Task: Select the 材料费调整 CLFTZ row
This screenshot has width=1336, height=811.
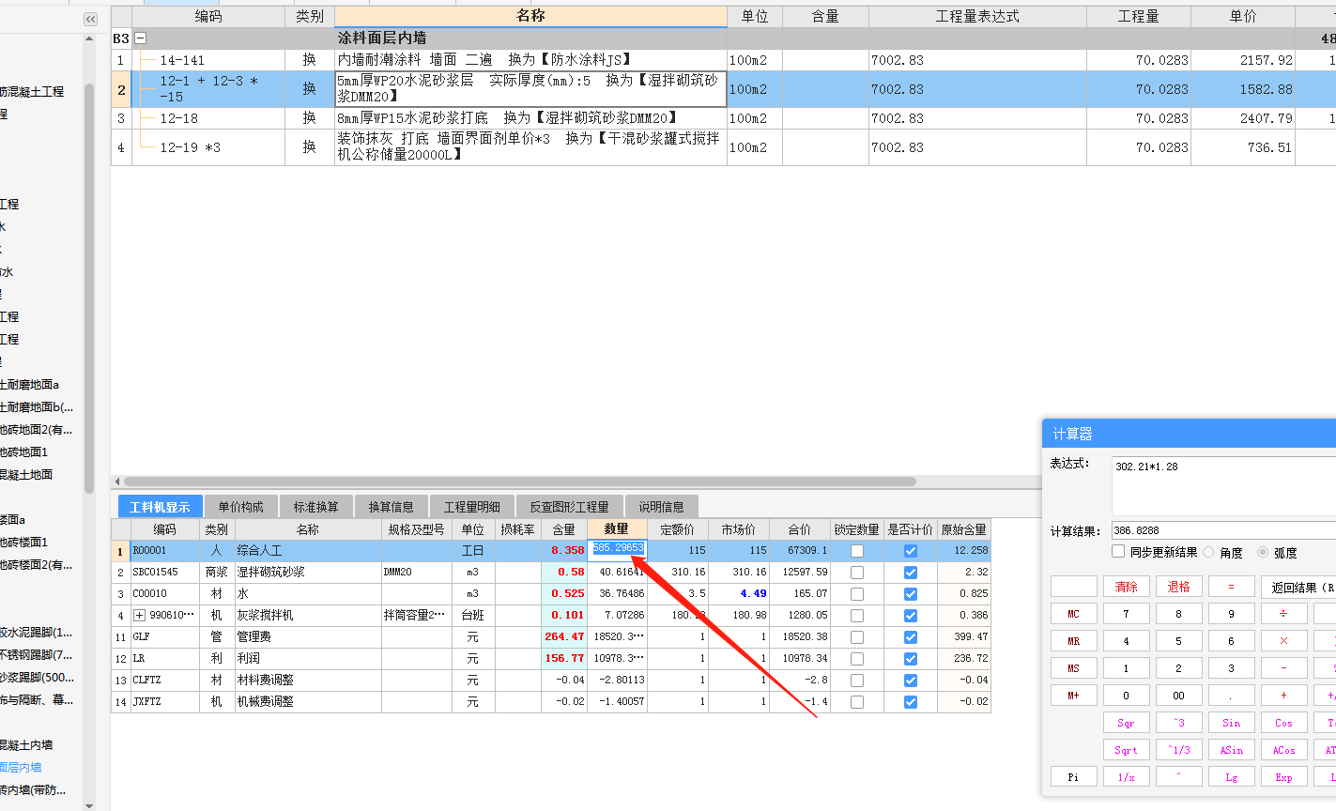Action: coord(550,681)
